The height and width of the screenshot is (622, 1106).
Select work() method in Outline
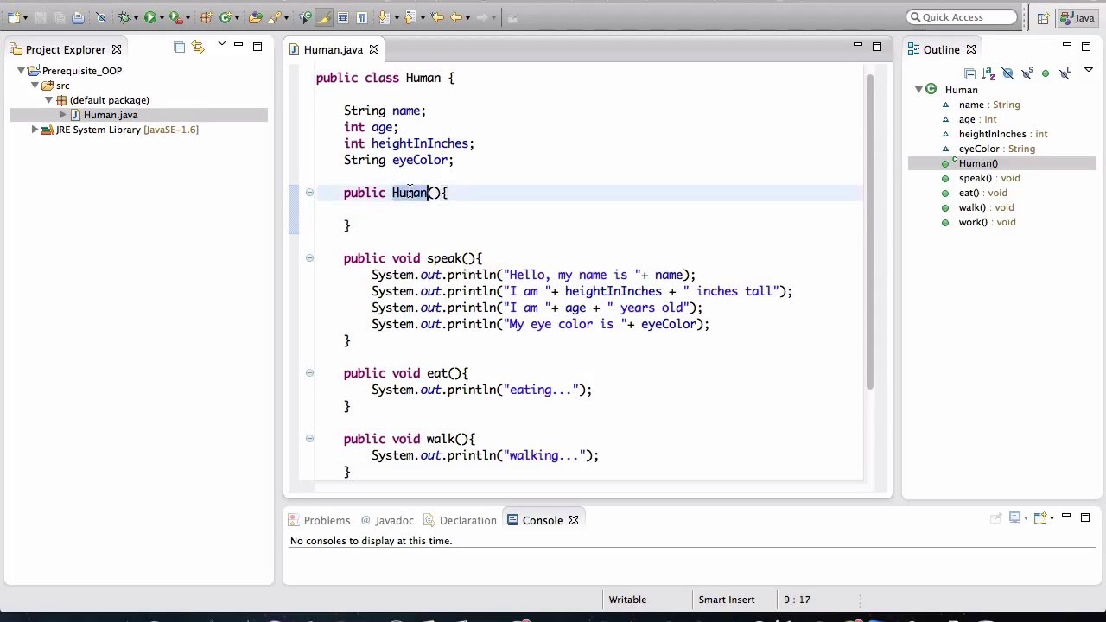987,222
